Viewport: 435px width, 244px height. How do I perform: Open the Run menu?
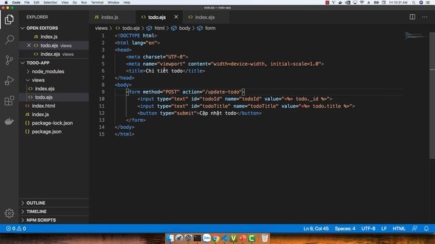84,3
